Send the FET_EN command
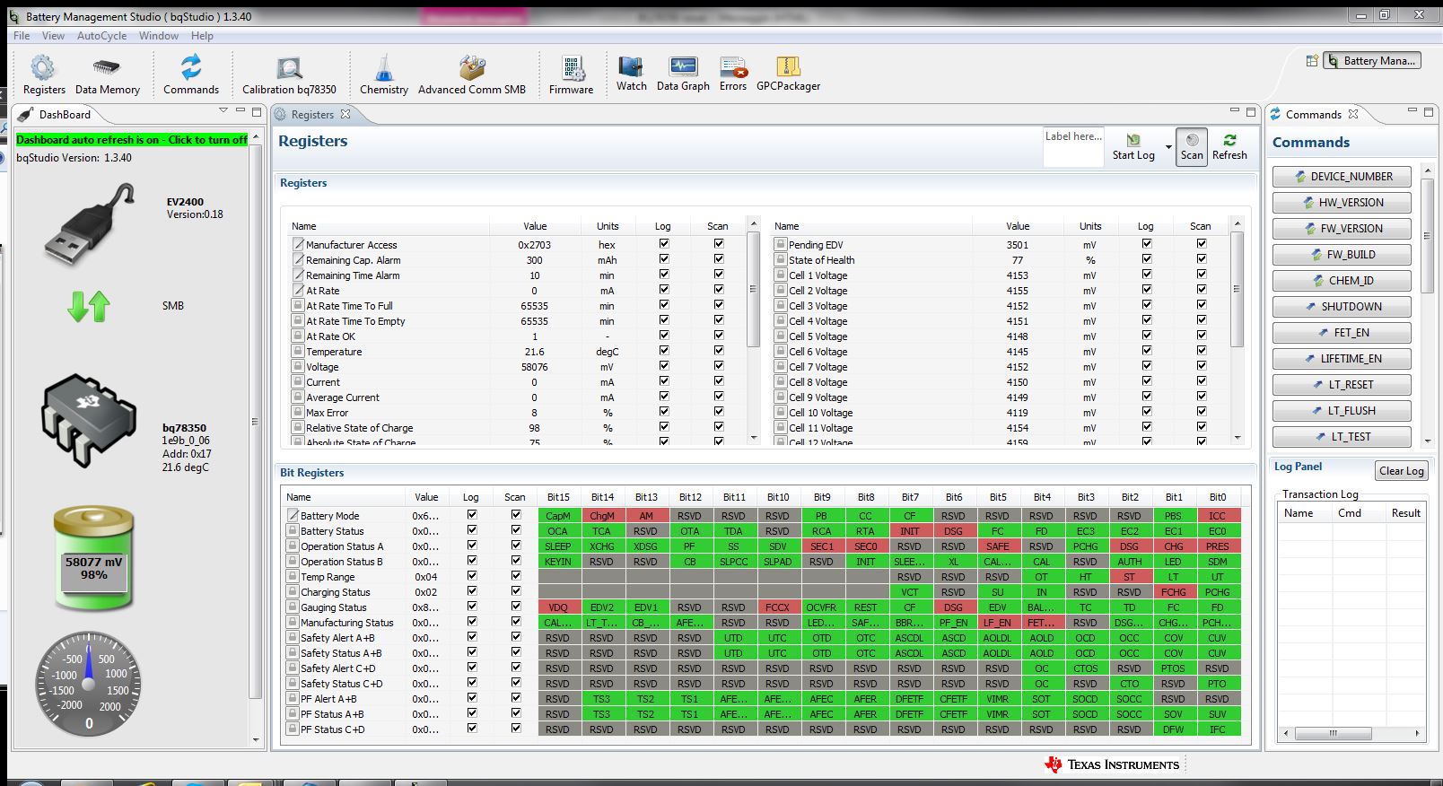The height and width of the screenshot is (786, 1443). pyautogui.click(x=1342, y=333)
